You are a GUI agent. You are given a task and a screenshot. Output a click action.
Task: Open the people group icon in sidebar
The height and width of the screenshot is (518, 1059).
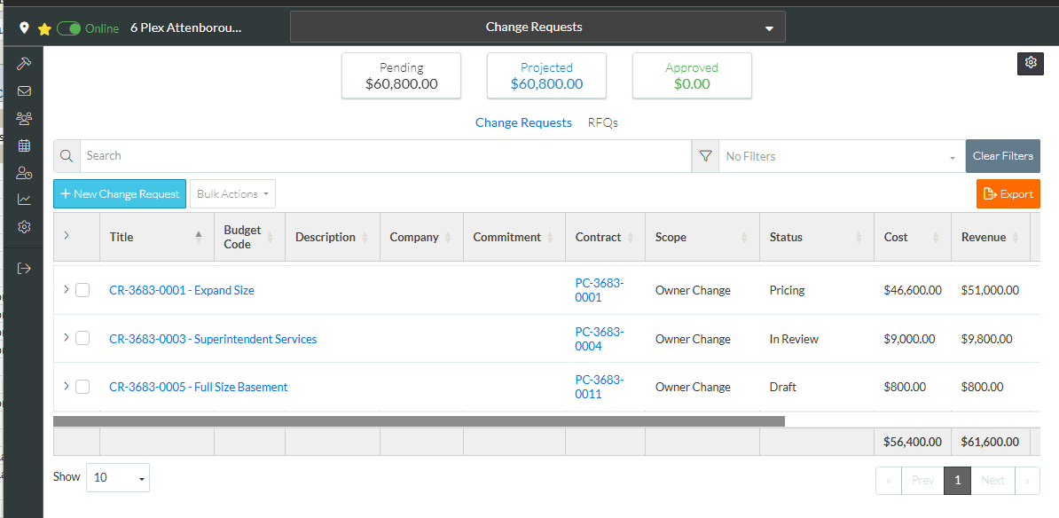click(x=24, y=118)
